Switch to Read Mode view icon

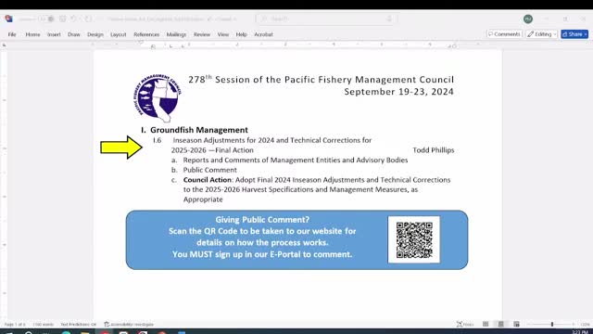(x=486, y=324)
